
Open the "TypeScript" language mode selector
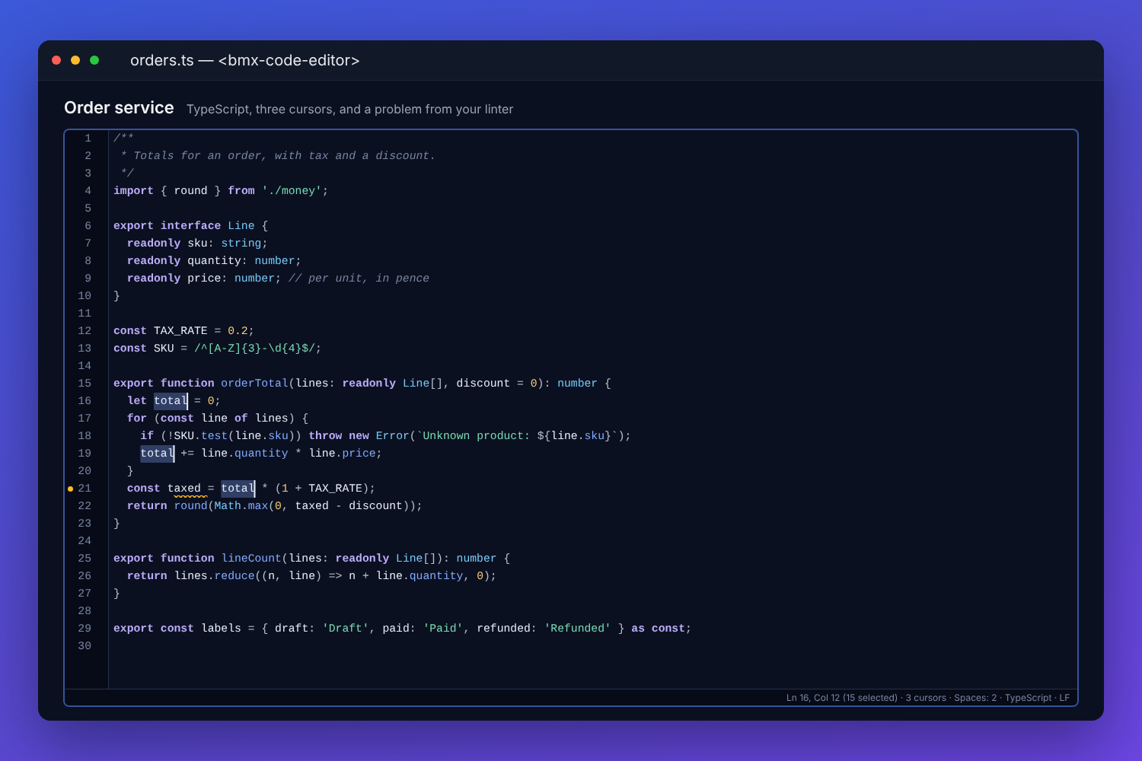(x=1028, y=698)
